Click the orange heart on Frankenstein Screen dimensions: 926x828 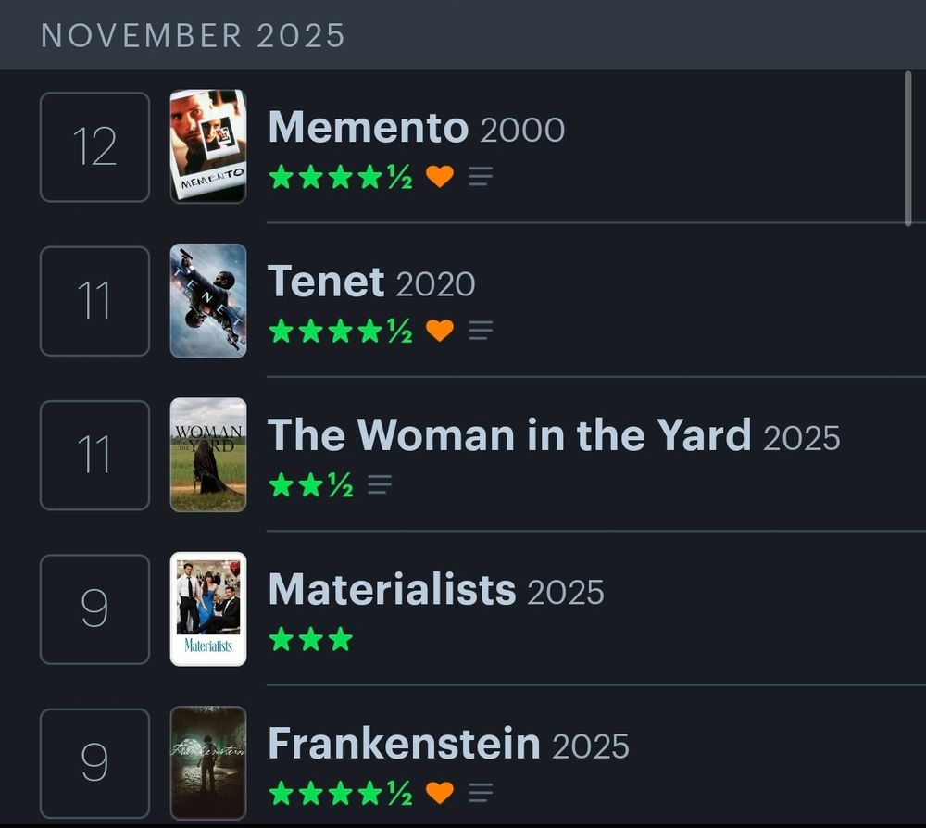click(440, 792)
